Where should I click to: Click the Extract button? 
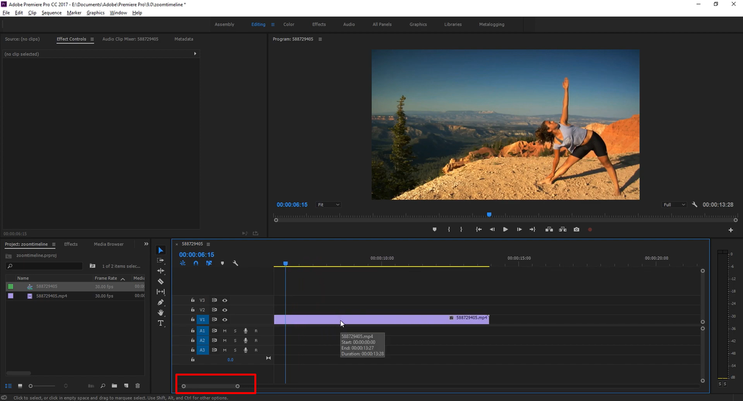562,229
